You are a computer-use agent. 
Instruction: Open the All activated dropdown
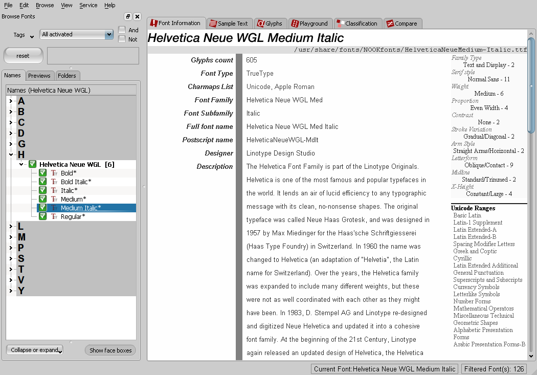point(77,34)
